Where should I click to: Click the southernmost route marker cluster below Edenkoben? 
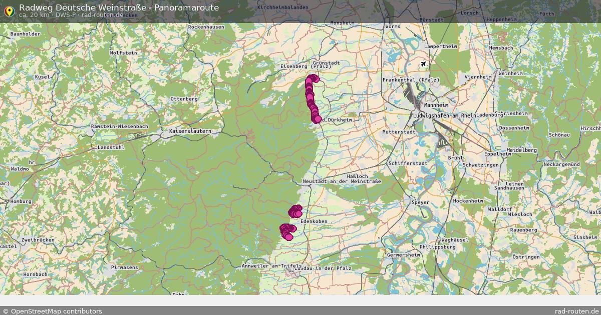point(287,232)
